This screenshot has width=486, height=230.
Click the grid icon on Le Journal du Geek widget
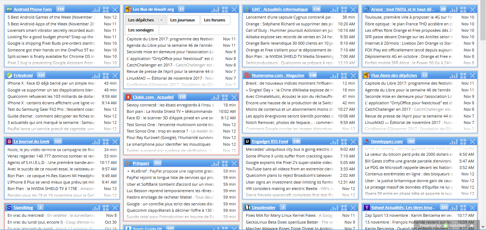pos(106,141)
